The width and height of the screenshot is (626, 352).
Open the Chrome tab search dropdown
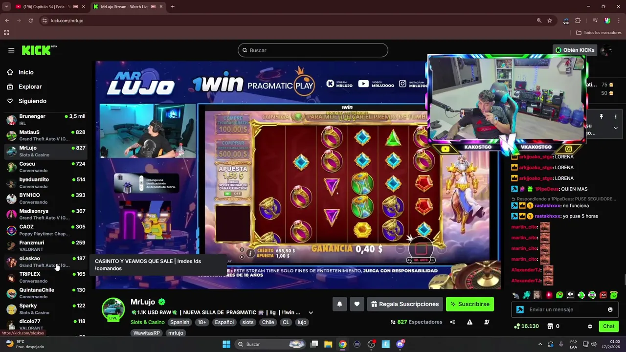click(x=6, y=7)
